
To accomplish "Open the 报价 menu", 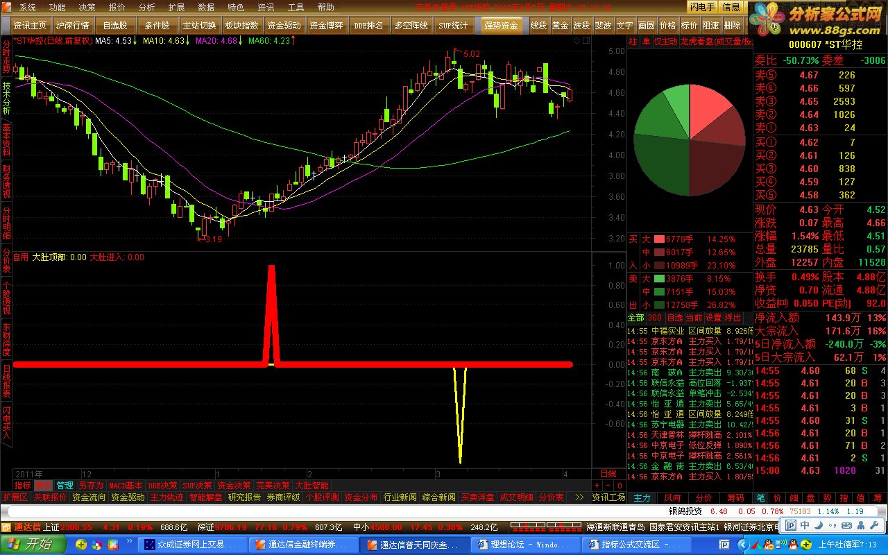I will 117,7.
